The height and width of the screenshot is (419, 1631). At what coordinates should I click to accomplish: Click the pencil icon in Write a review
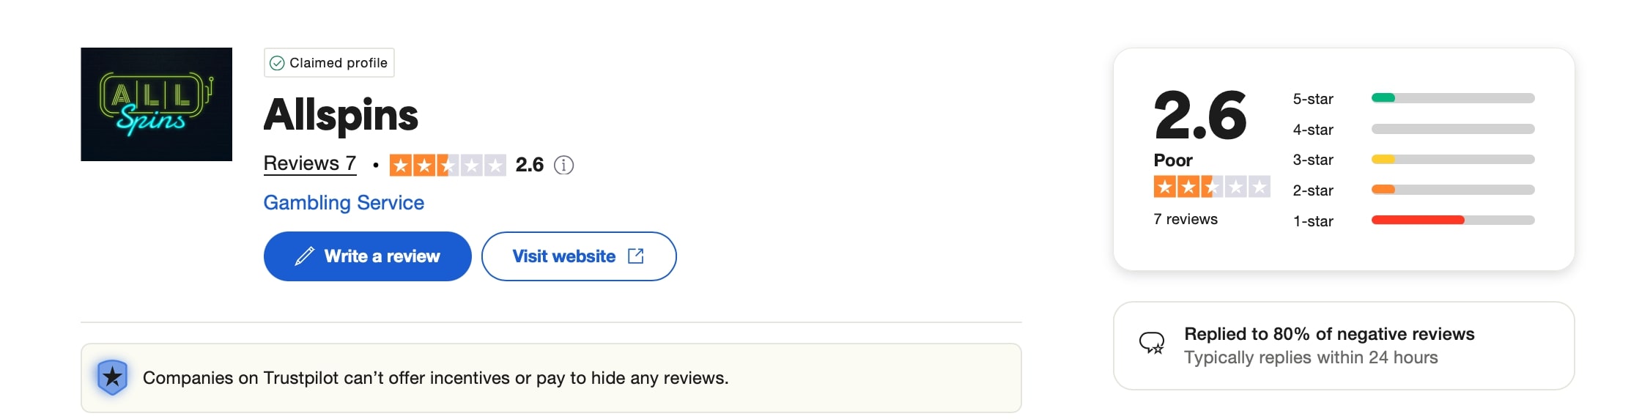[x=304, y=256]
